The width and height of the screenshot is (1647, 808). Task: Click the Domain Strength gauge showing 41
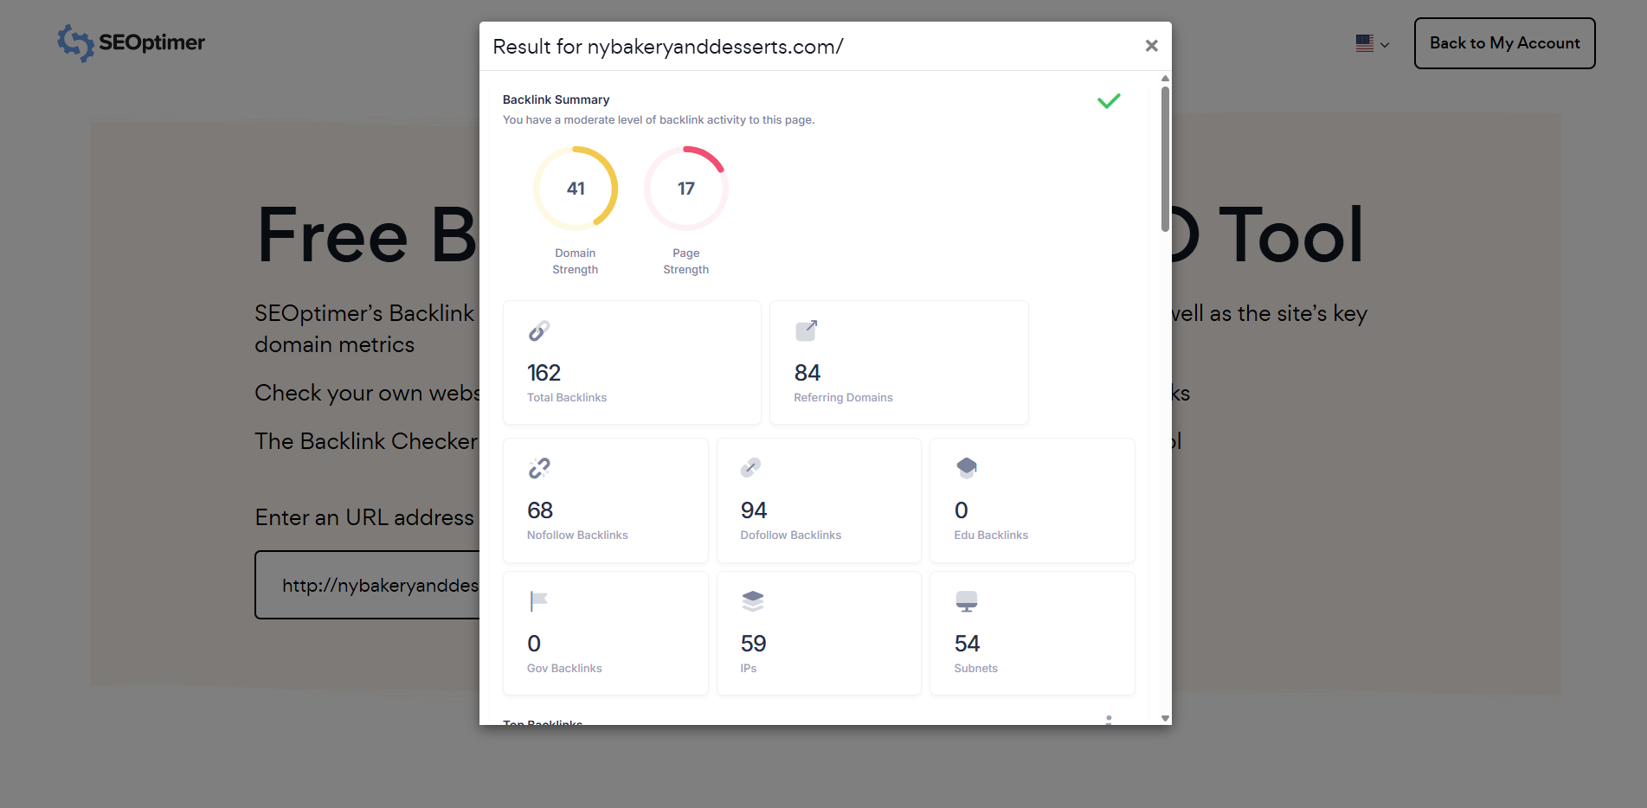[x=576, y=189]
